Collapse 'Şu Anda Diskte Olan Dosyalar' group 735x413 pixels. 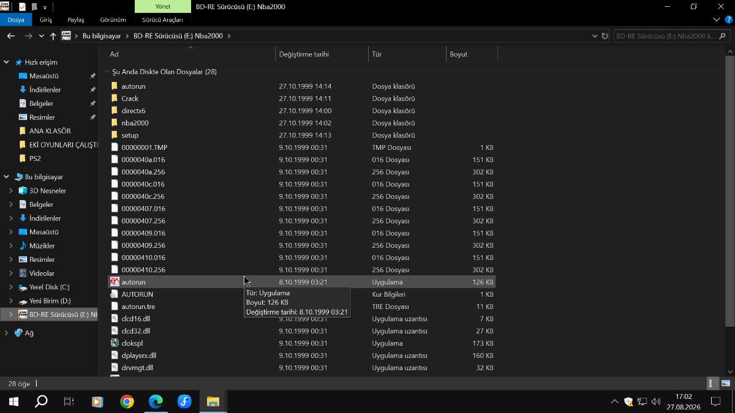(x=107, y=72)
